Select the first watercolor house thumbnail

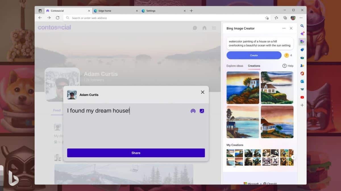point(242,88)
